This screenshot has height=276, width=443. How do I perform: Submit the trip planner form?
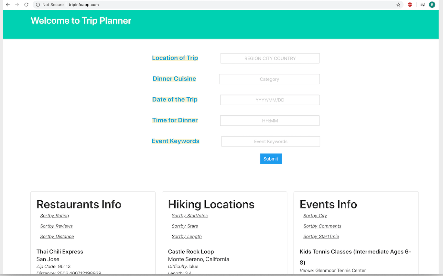point(271,158)
